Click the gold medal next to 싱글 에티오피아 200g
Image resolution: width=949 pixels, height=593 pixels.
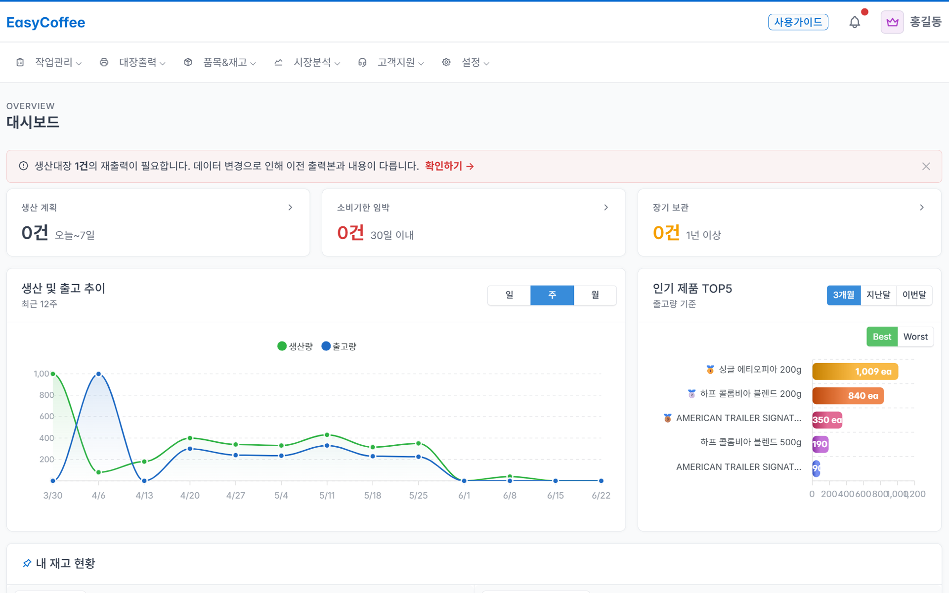point(710,370)
